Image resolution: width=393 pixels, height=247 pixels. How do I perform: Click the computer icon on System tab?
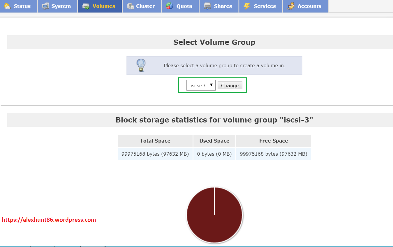(46, 6)
